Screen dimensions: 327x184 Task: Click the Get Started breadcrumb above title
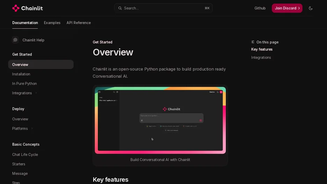point(102,42)
